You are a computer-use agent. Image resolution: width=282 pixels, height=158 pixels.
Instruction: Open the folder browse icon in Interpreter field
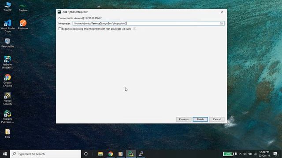click(x=221, y=23)
